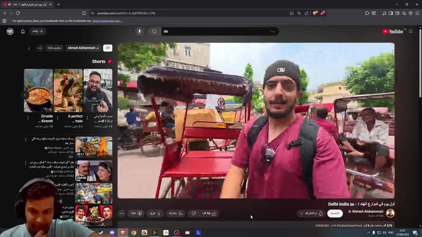Viewport: 422px width, 237px height.
Task: Click the browser back arrow
Action: tap(5, 13)
